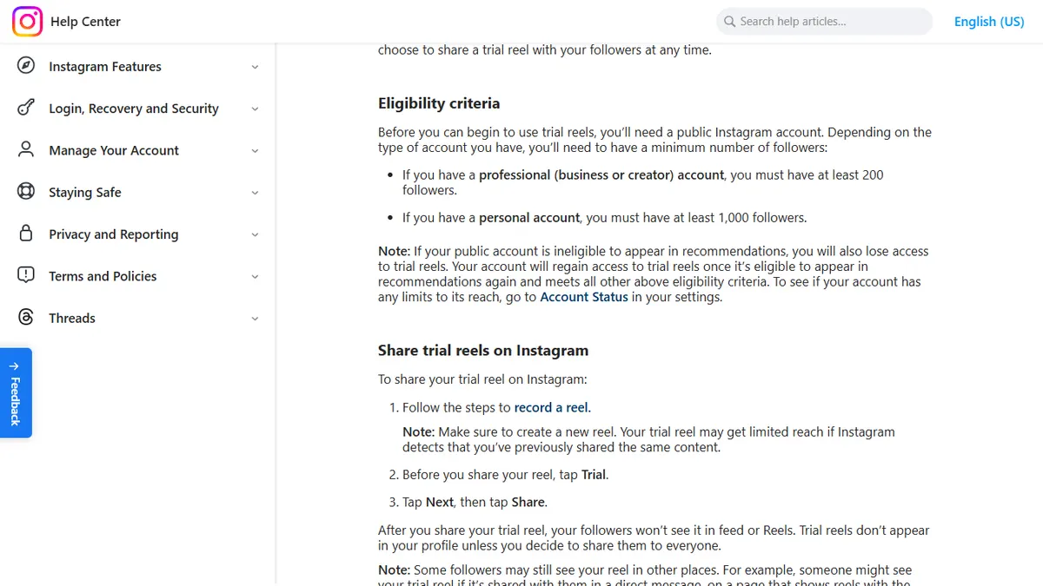Open the Privacy and Reporting menu item
This screenshot has width=1043, height=586.
click(x=113, y=234)
